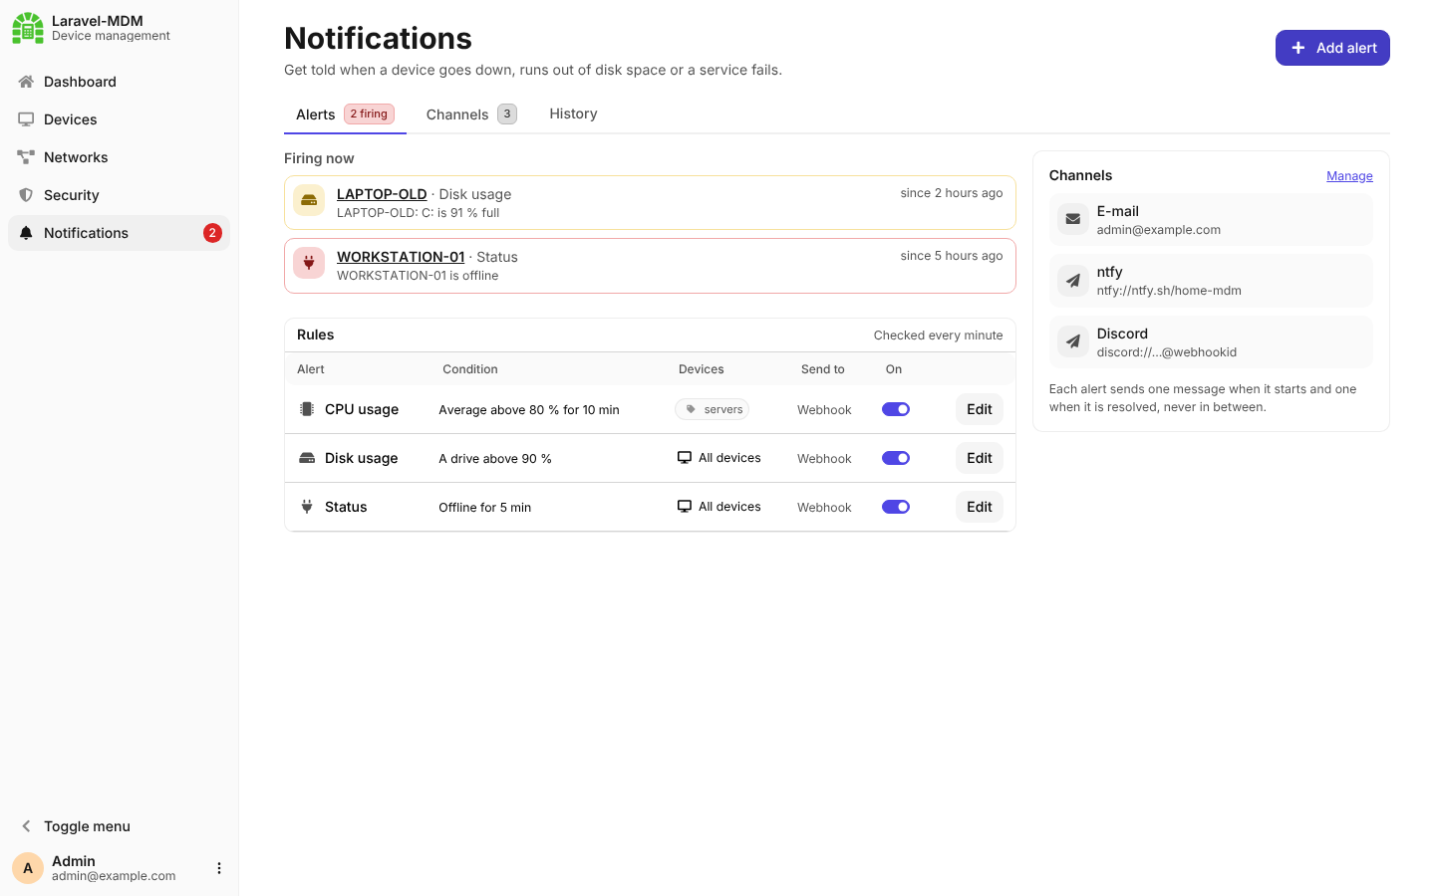Screen dimensions: 1435x896
Task: Select the E-mail channel card
Action: (1211, 219)
